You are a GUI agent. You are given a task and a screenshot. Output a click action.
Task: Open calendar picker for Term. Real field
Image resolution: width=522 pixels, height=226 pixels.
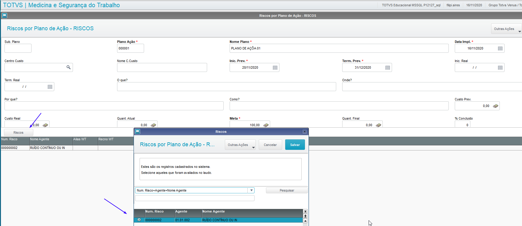[50, 87]
